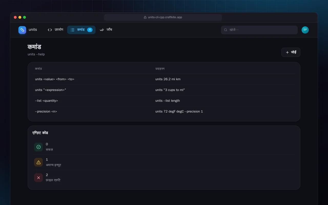Screen dimensions: 328x205
Task: Switch to the जाँच tab
Action: [106, 30]
